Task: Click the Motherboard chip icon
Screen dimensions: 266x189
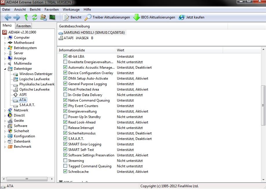Action: click(x=10, y=43)
